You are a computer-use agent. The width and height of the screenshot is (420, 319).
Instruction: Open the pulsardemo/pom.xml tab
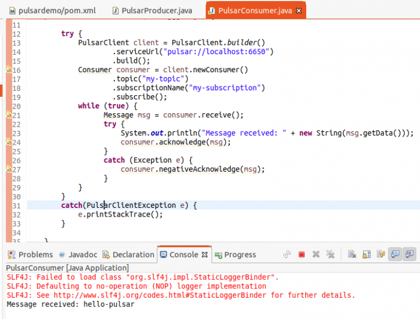point(53,10)
